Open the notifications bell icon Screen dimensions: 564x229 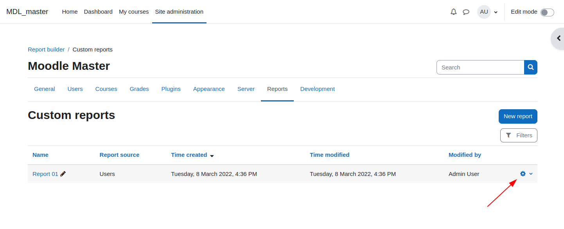coord(454,12)
